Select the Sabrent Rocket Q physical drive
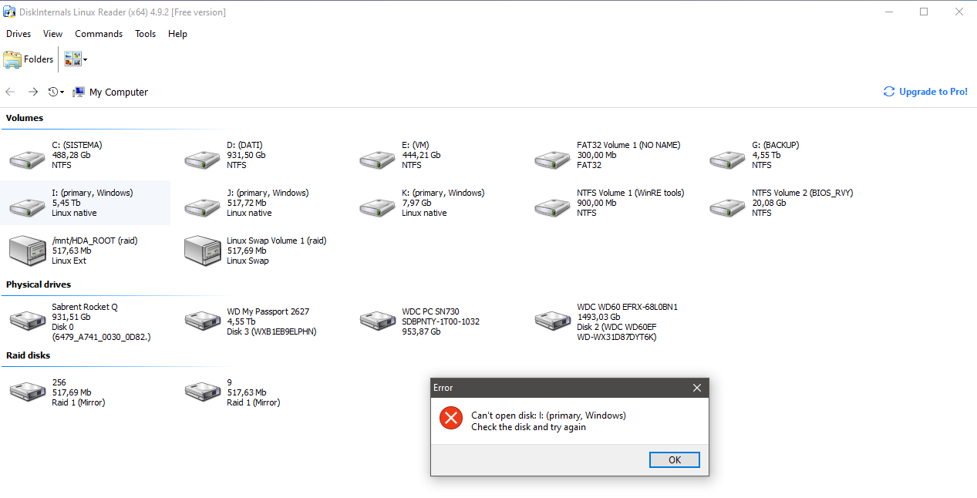 click(27, 320)
